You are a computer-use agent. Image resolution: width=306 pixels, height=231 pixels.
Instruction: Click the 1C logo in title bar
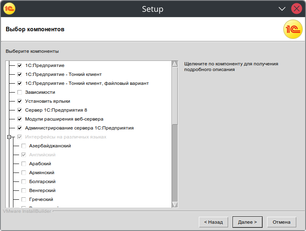(x=9, y=9)
